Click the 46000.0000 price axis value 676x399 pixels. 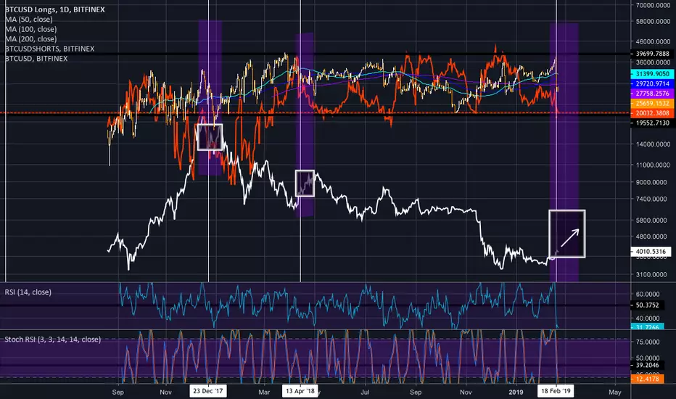coord(653,41)
